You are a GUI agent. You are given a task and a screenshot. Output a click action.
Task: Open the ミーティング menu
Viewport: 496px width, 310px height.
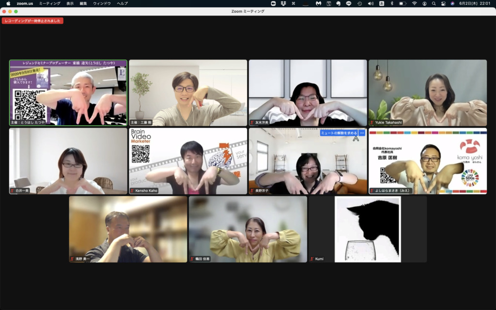click(49, 3)
